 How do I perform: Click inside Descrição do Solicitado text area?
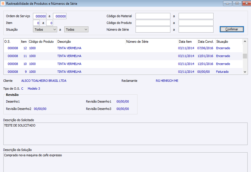point(125,134)
